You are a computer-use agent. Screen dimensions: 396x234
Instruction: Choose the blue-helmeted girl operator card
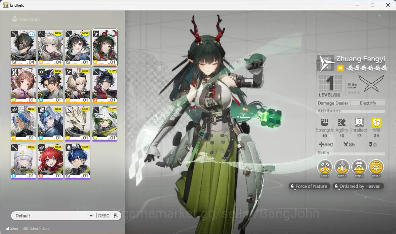point(50,124)
